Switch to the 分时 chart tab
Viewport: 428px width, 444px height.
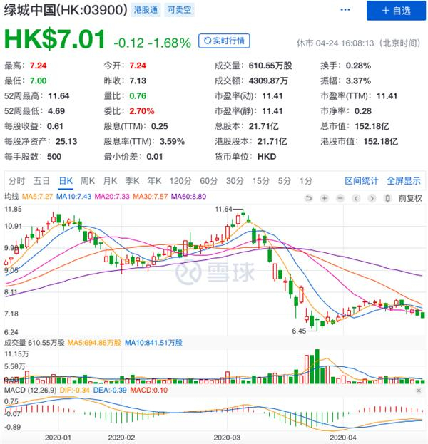pyautogui.click(x=16, y=180)
